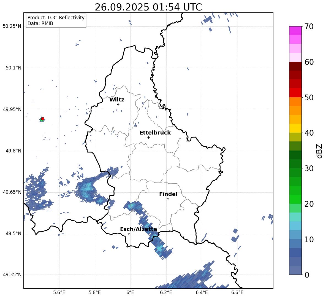This screenshot has height=298, width=326.
Task: Click the latitude label 50.25°N
Action: coord(12,26)
